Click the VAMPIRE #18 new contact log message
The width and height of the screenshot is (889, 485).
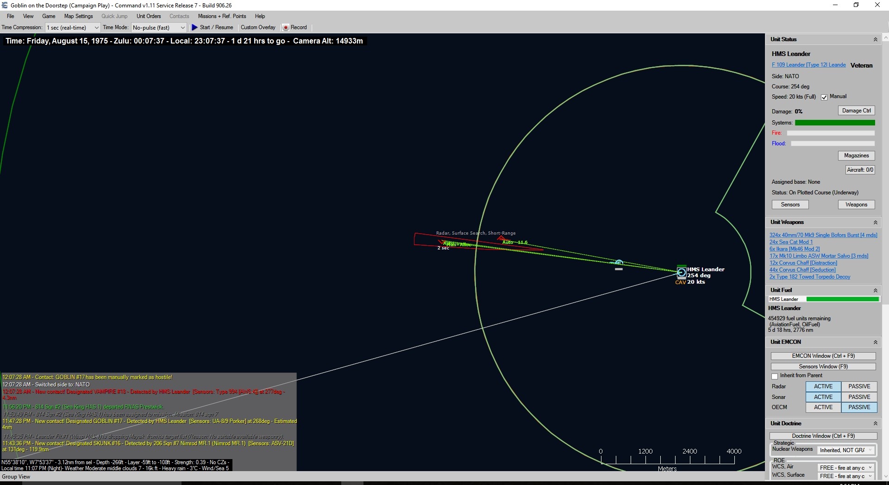144,395
